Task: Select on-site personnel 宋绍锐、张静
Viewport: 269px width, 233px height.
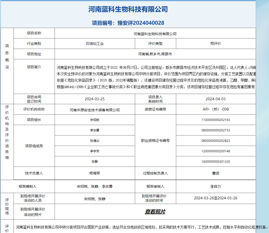Action: click(x=95, y=199)
